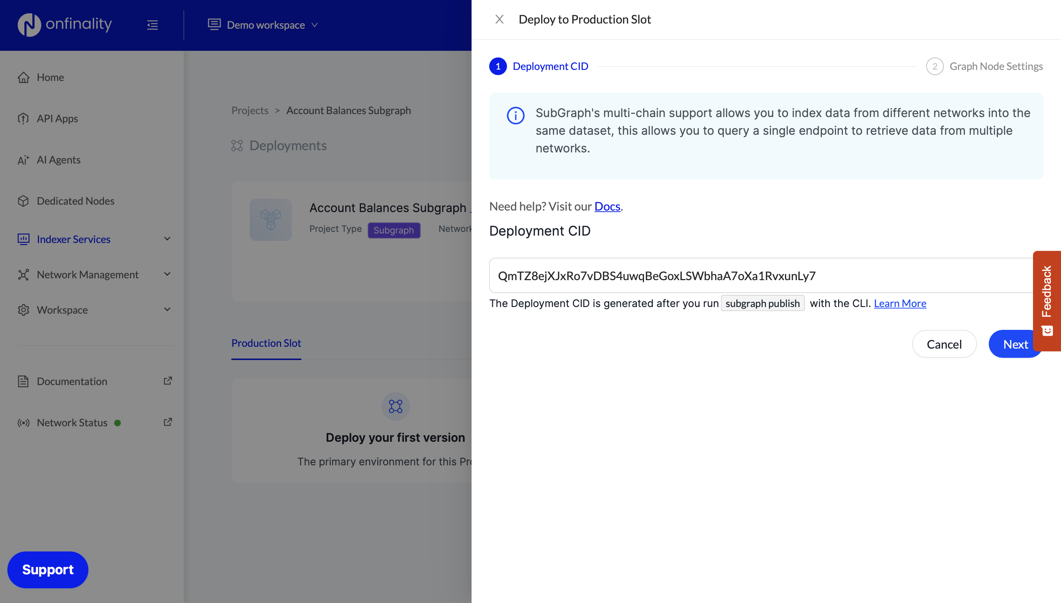
Task: Click the AI Agents sidebar icon
Action: pyautogui.click(x=24, y=160)
